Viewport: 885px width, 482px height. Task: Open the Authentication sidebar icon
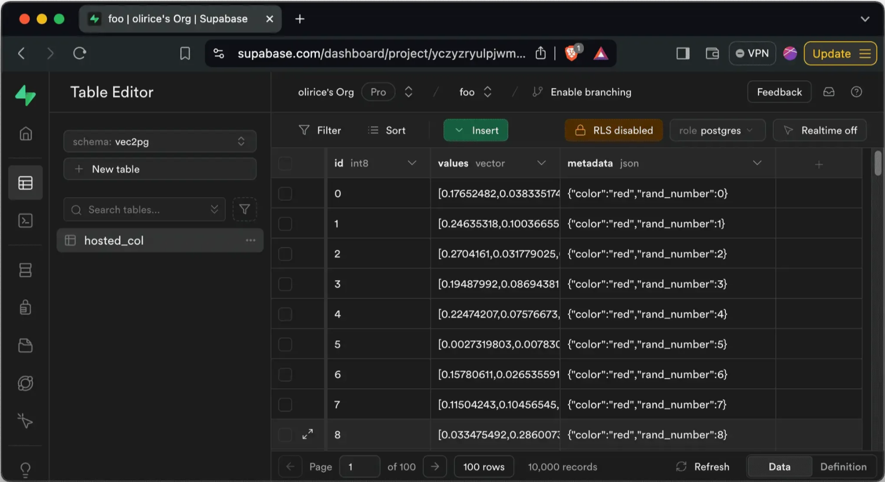click(x=25, y=307)
